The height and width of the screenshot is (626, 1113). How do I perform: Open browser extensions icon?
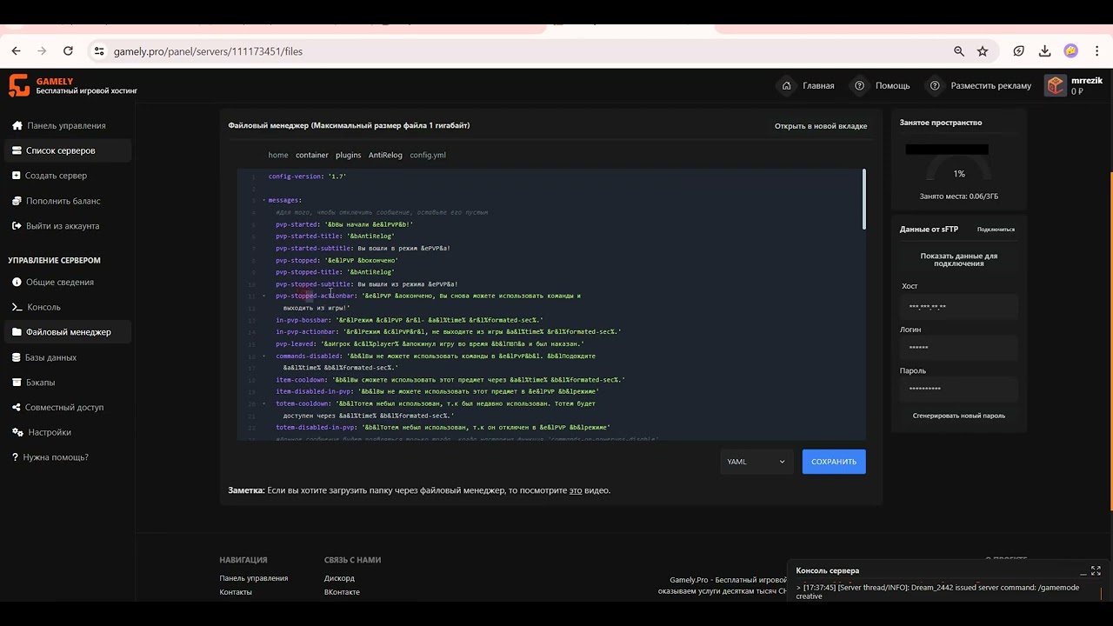pyautogui.click(x=1019, y=51)
